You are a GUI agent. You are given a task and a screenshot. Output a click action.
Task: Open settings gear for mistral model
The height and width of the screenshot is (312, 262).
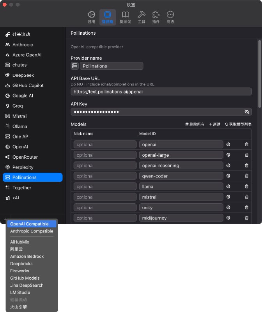coord(228,197)
